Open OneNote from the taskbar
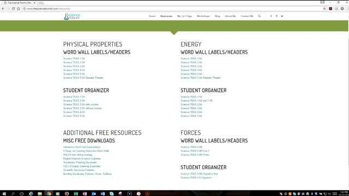Viewport: 349px width, 196px height. coord(85,194)
